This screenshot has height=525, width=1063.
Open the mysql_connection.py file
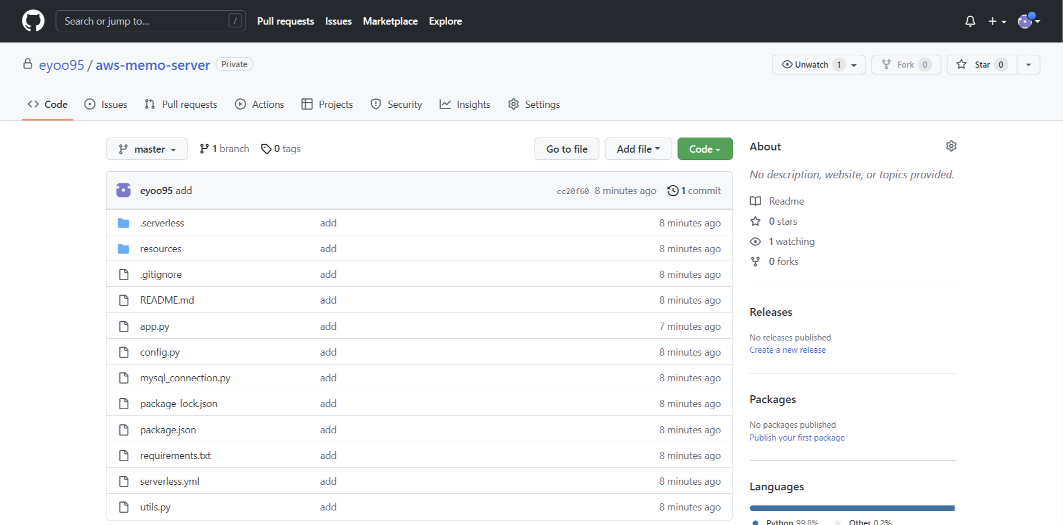pyautogui.click(x=185, y=378)
